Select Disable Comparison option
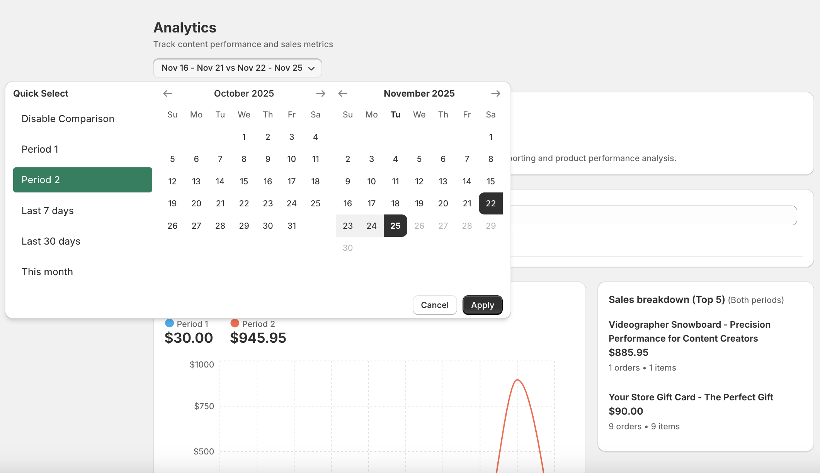 point(68,119)
